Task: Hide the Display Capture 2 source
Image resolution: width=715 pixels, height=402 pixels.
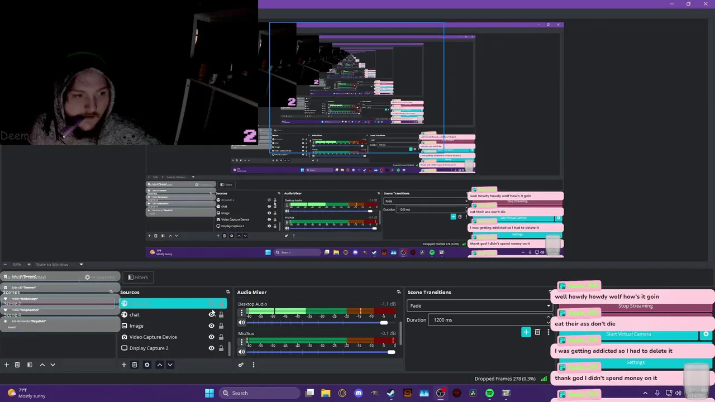Action: (211, 348)
